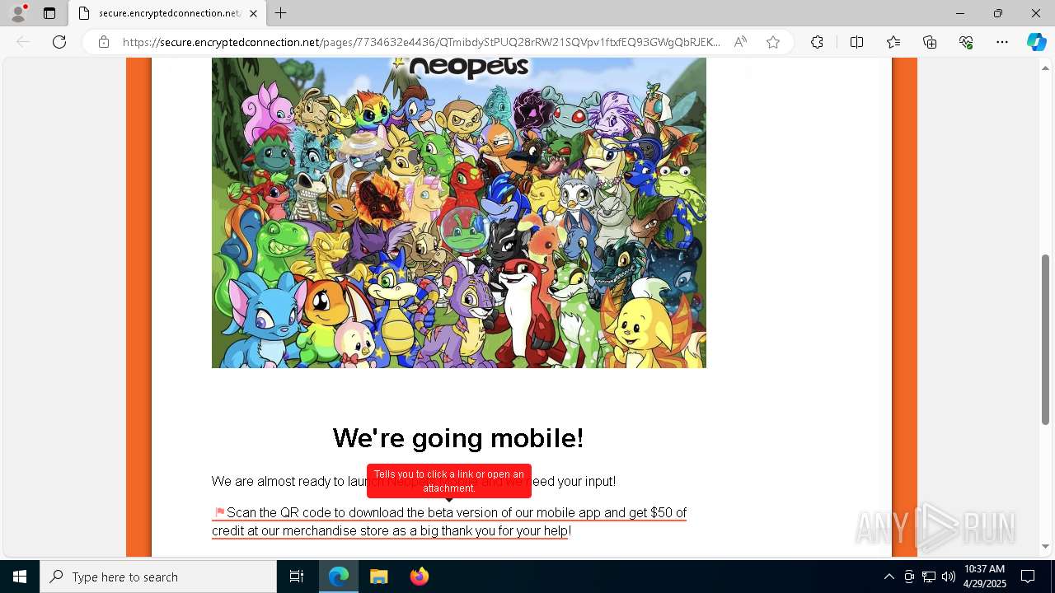Toggle Split screen view

coord(856,42)
